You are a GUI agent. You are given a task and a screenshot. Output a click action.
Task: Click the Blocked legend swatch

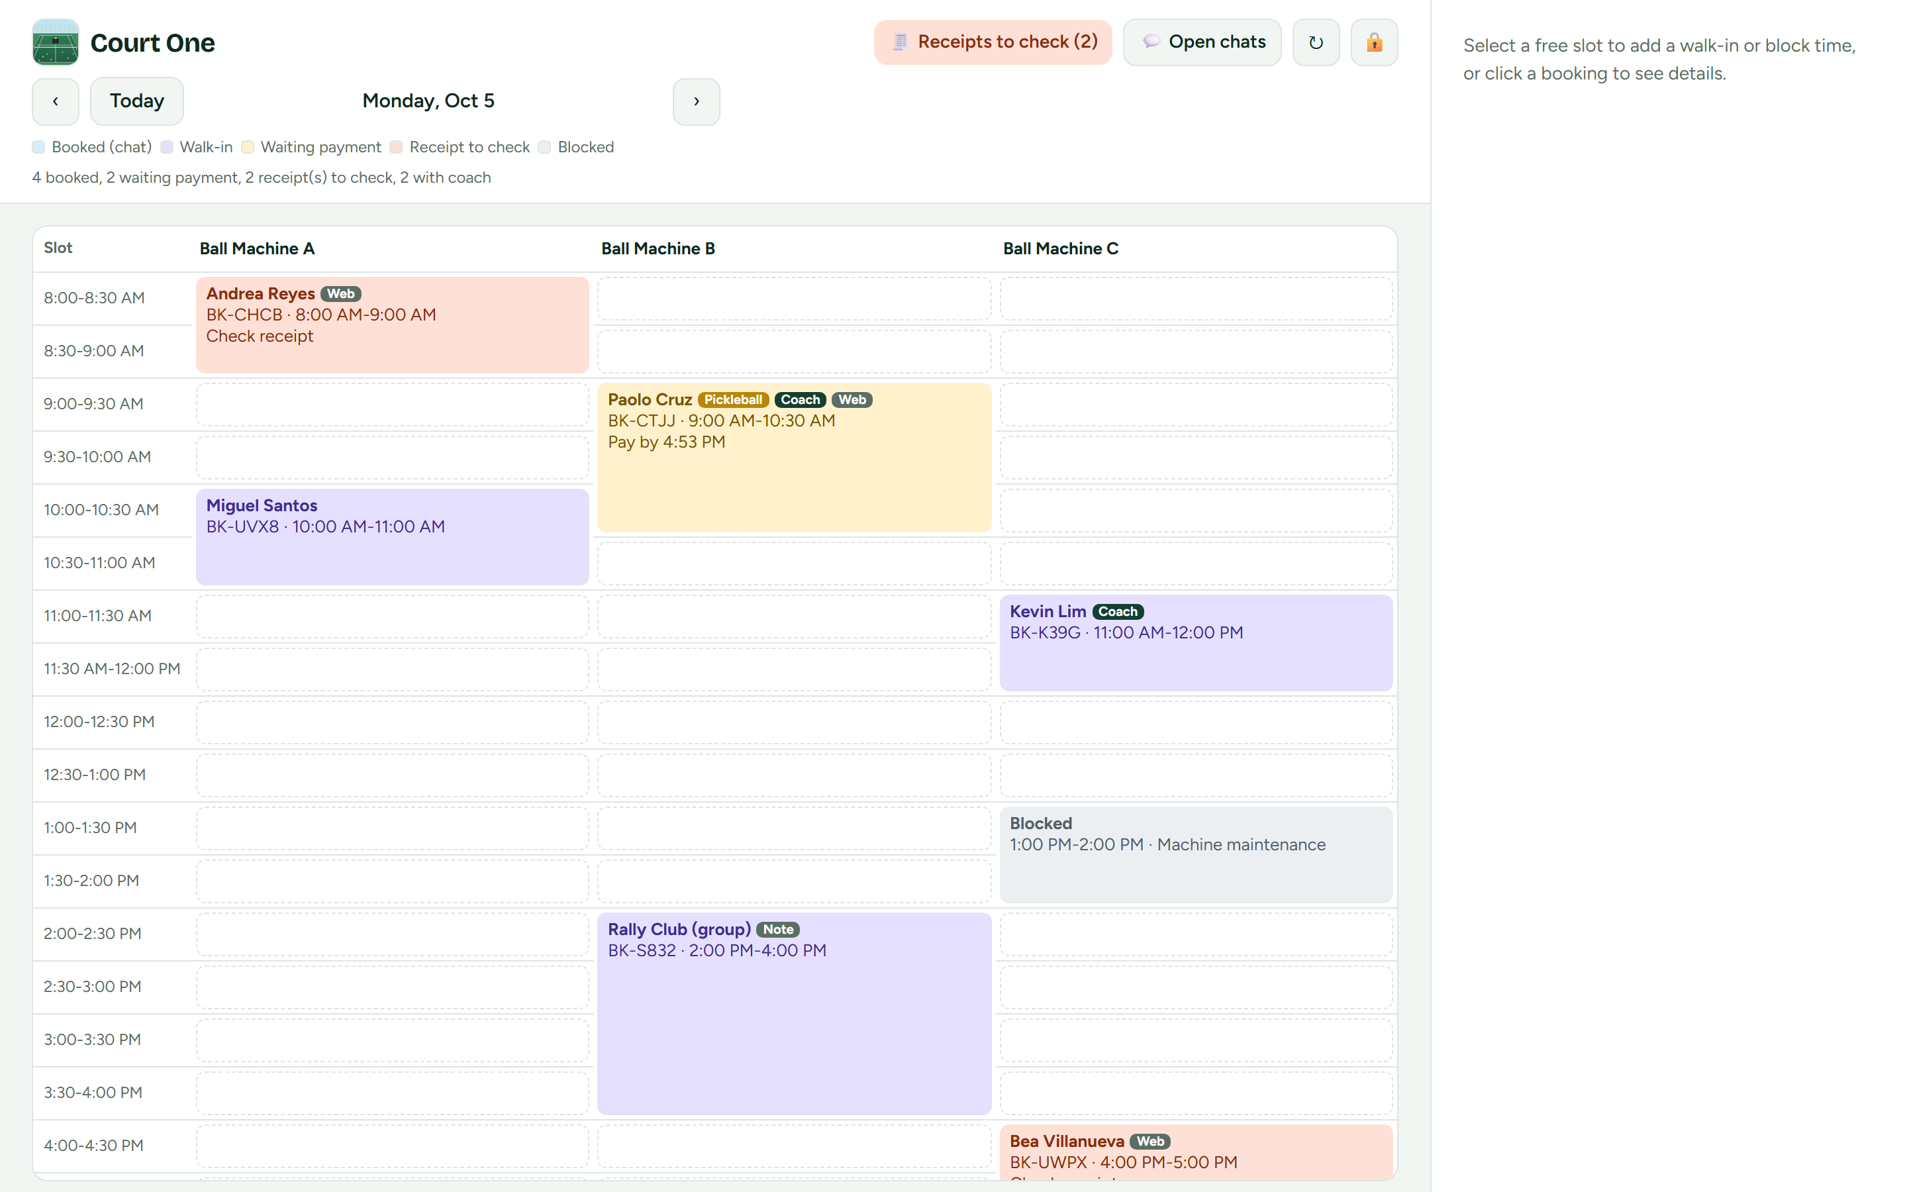544,148
